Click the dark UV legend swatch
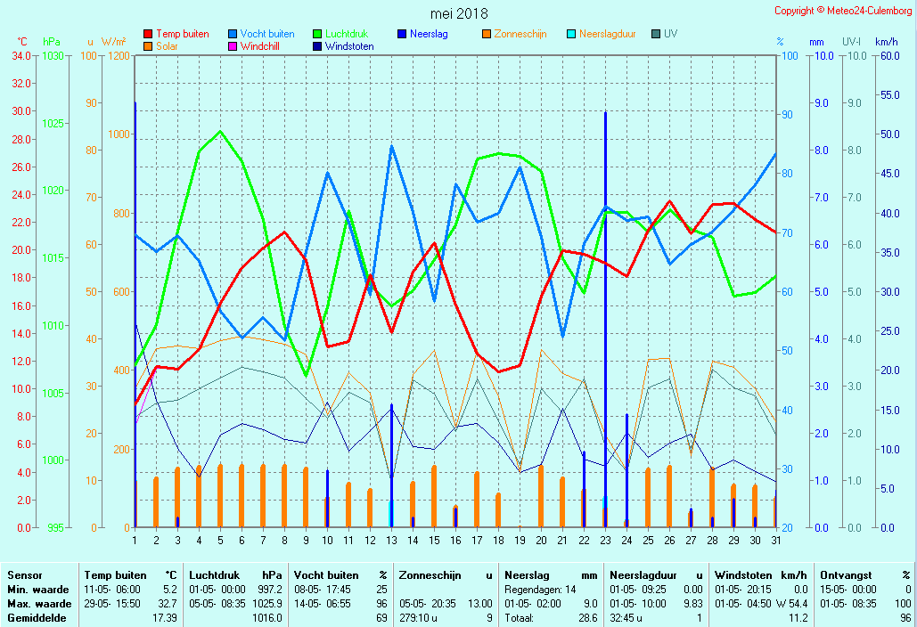 tap(657, 35)
